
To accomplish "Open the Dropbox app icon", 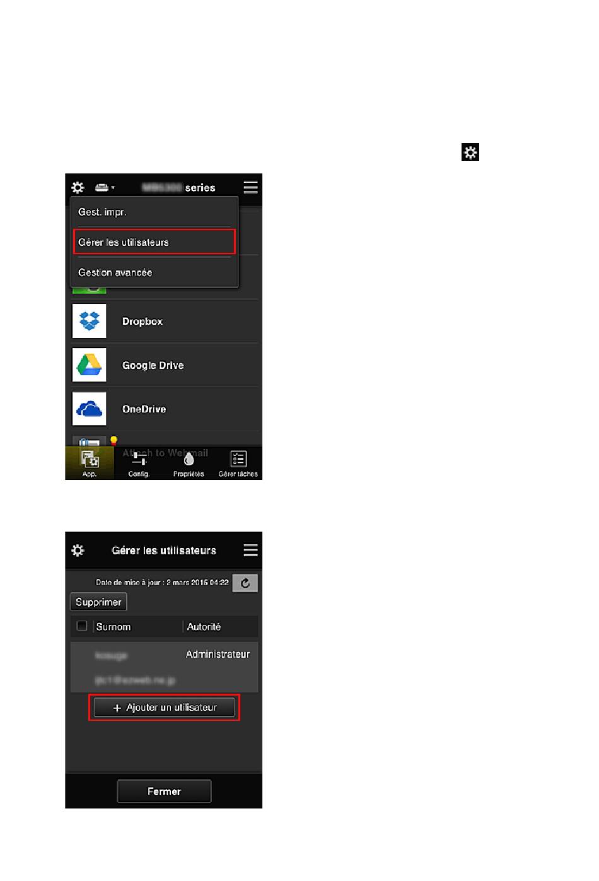I will (x=89, y=321).
